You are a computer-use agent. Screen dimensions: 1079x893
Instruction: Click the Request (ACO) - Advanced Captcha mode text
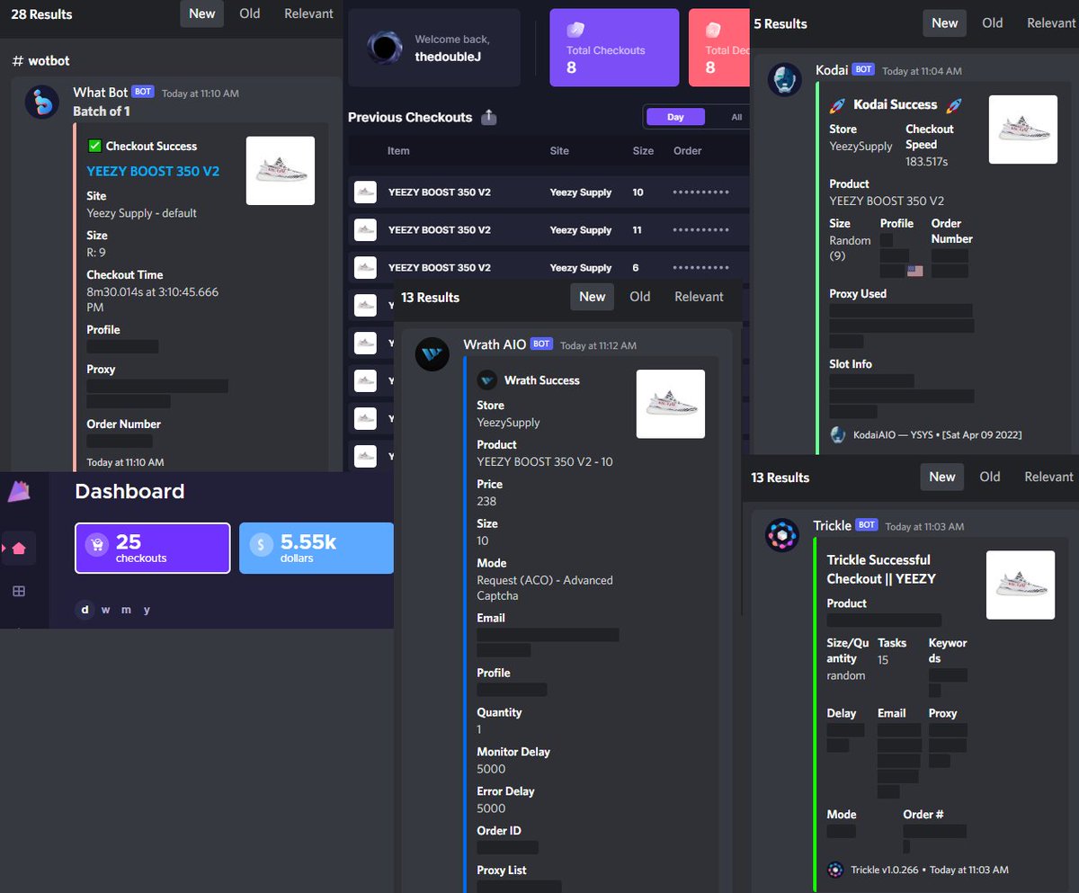[545, 588]
